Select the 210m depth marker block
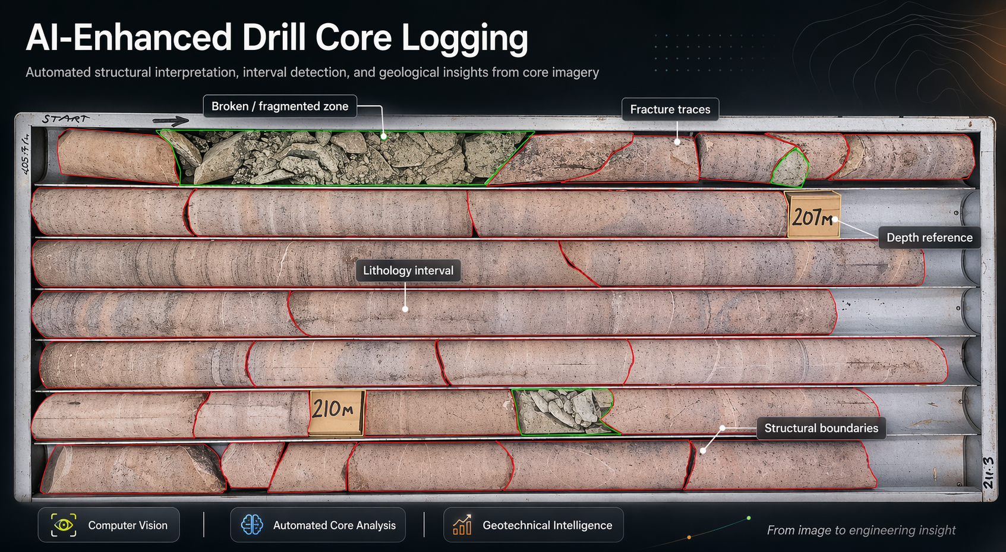The height and width of the screenshot is (552, 1006). 336,411
